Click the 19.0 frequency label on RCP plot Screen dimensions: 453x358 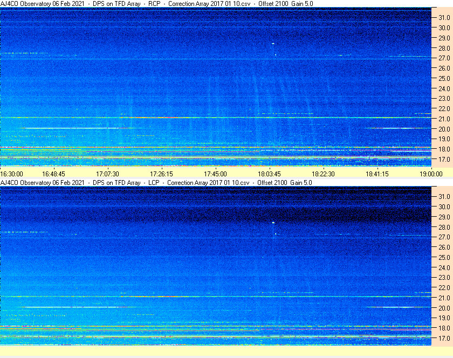point(444,139)
